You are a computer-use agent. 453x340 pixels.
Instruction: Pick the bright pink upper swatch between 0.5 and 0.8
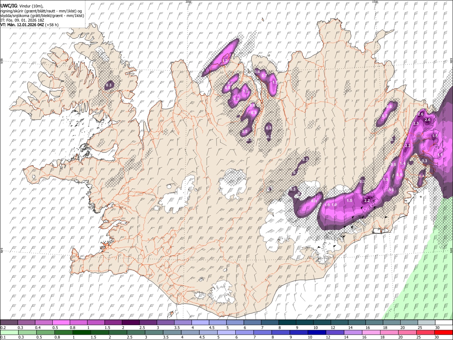click(x=61, y=322)
